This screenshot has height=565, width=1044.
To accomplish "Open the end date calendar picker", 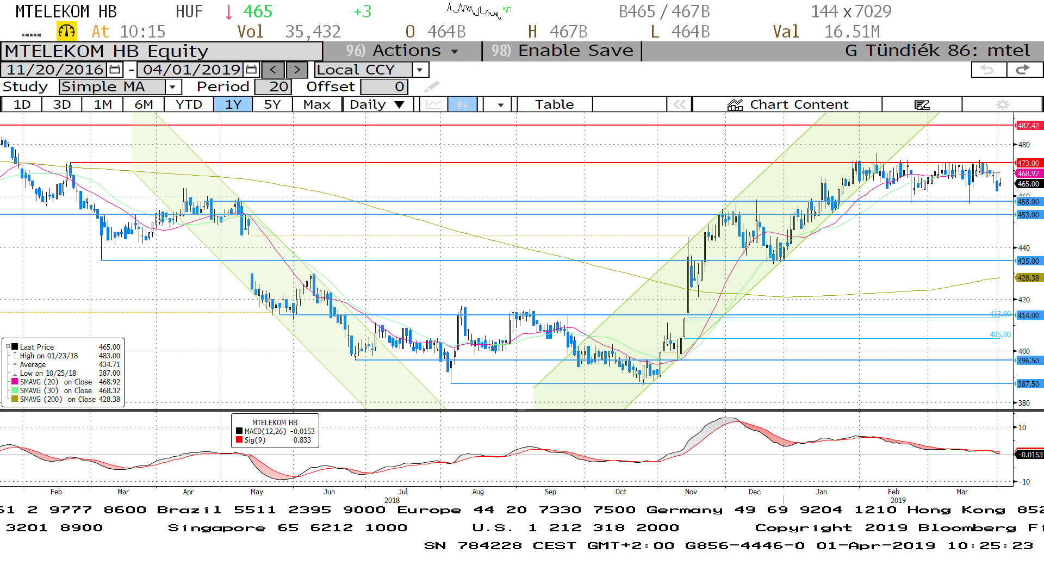I will coord(251,70).
